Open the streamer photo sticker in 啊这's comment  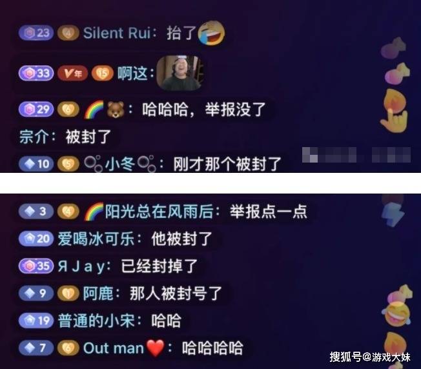pyautogui.click(x=180, y=73)
